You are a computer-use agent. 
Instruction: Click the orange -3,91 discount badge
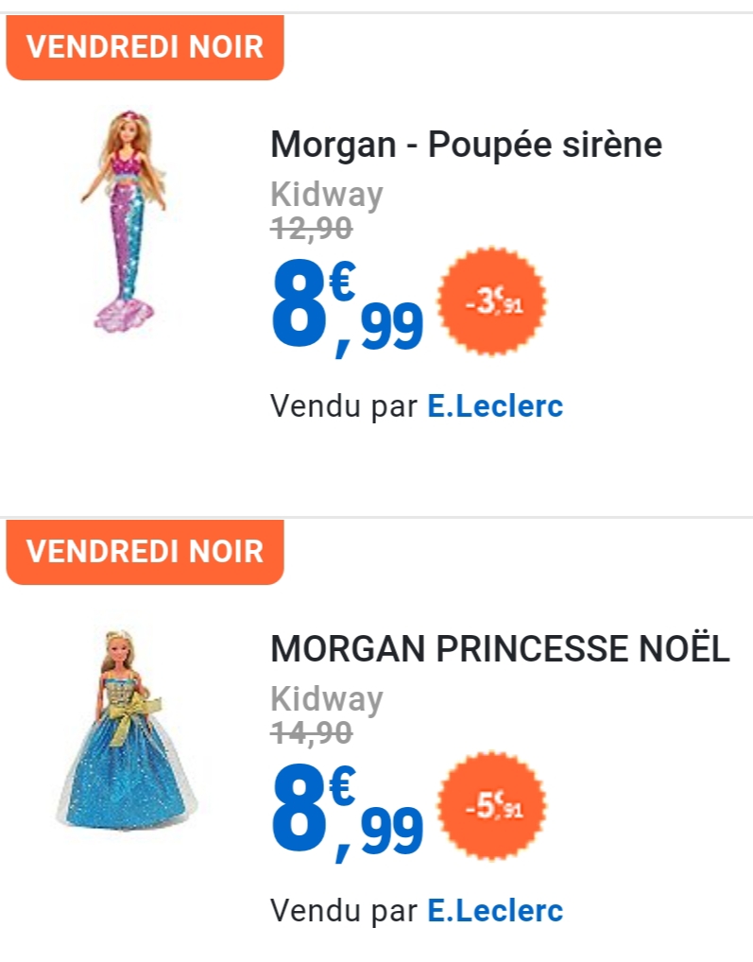pos(492,301)
